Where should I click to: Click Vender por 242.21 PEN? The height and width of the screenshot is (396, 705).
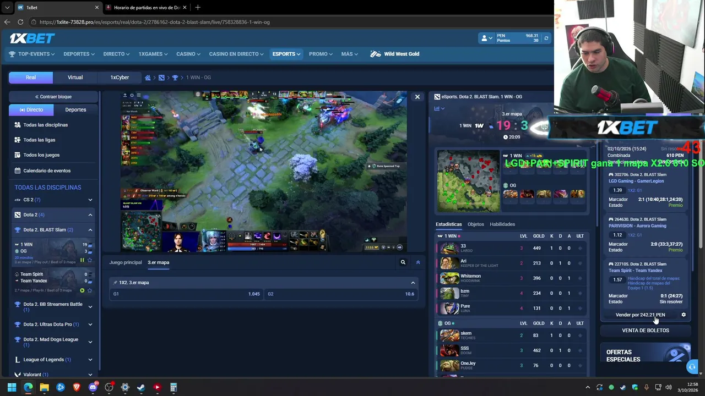[640, 315]
